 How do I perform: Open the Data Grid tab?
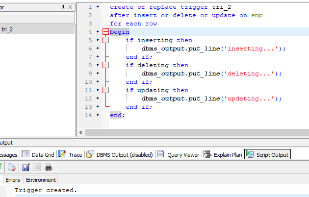(x=38, y=154)
